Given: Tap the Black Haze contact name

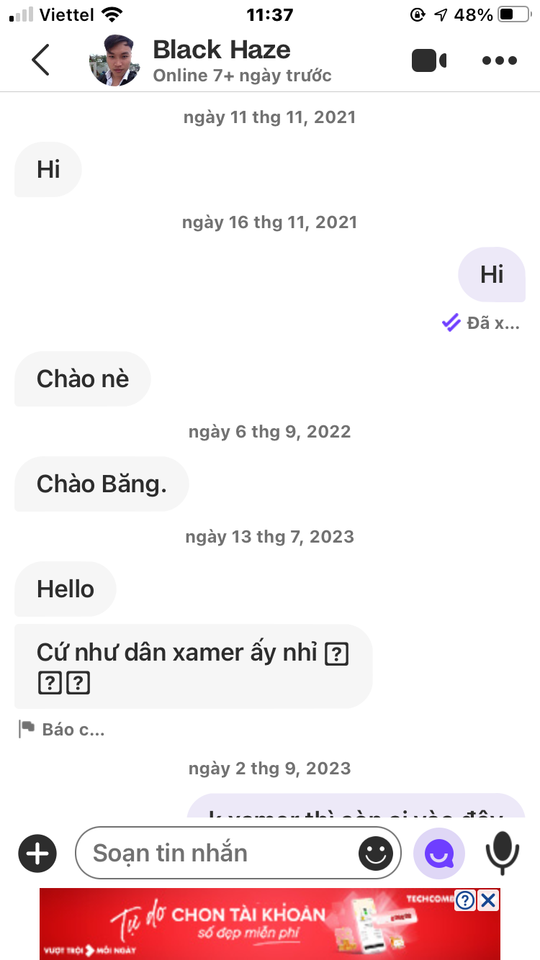Looking at the screenshot, I should [222, 50].
